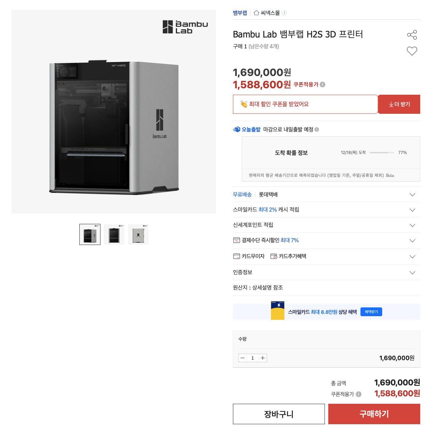This screenshot has width=425, height=430.
Task: Decrease quantity with minus button
Action: pos(243,358)
